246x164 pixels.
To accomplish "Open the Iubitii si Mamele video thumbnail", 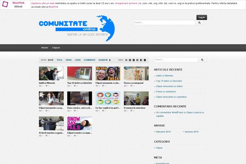I will (x=51, y=73).
